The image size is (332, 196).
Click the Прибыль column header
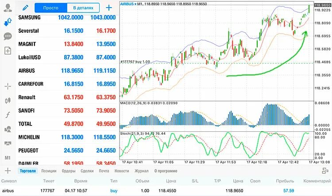click(285, 181)
